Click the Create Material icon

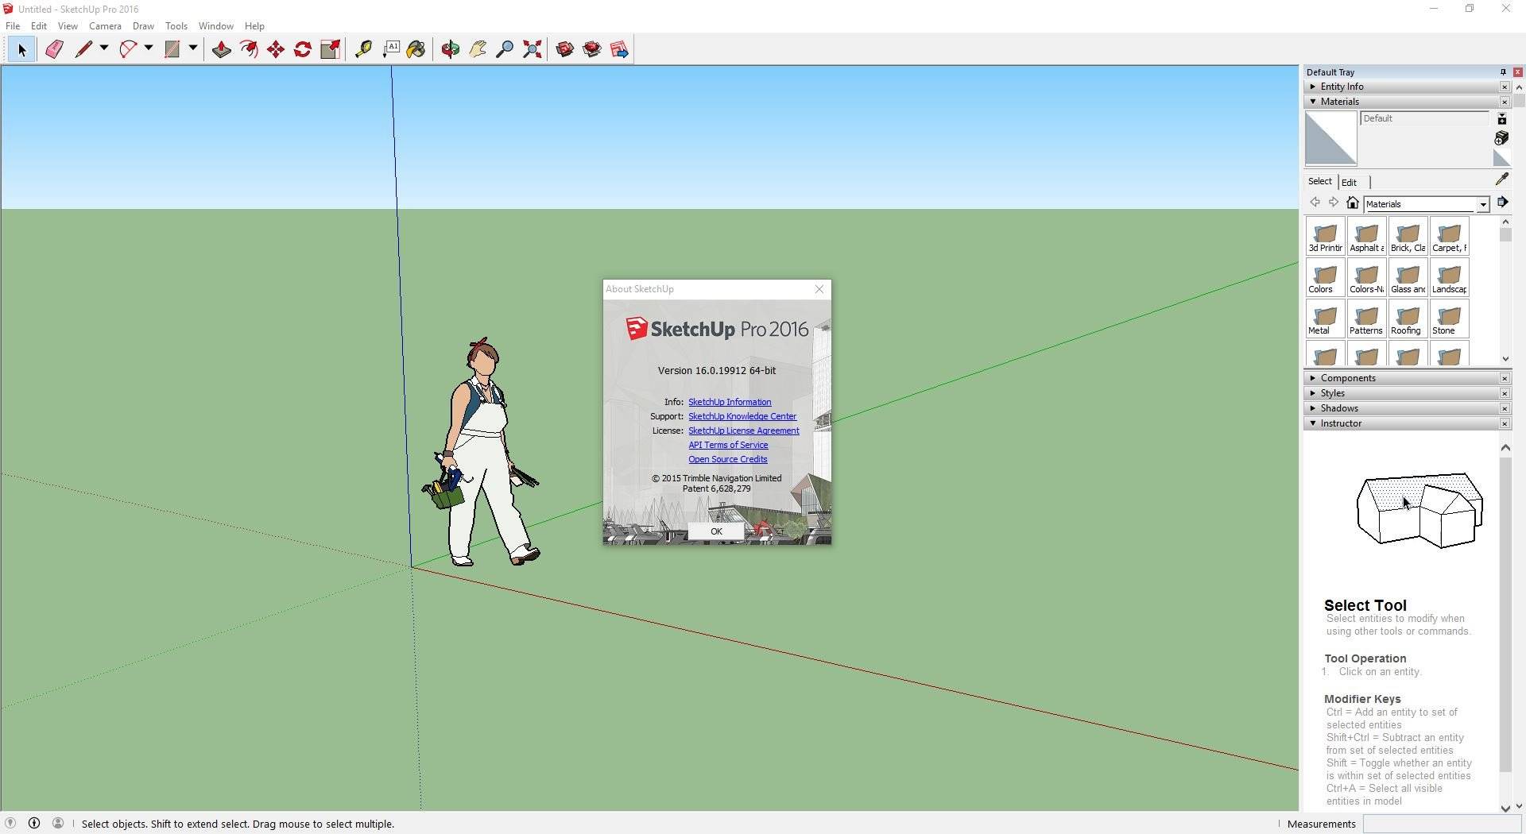[x=1501, y=138]
